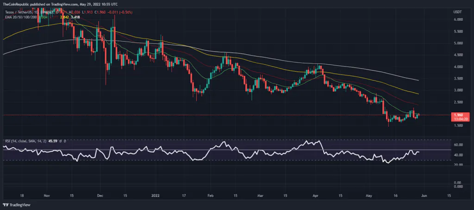Click the BINANCE exchange label
This screenshot has height=210, width=474.
[47, 12]
